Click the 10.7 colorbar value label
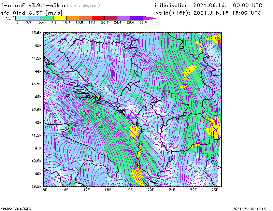This screenshot has width=273, height=211. tap(67, 22)
